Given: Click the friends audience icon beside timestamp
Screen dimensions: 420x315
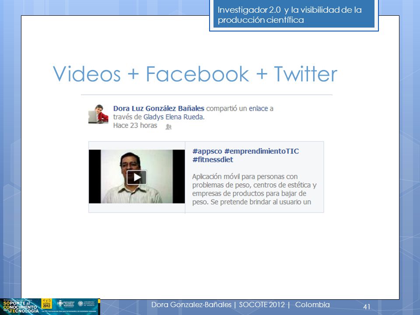Looking at the screenshot, I should 168,127.
